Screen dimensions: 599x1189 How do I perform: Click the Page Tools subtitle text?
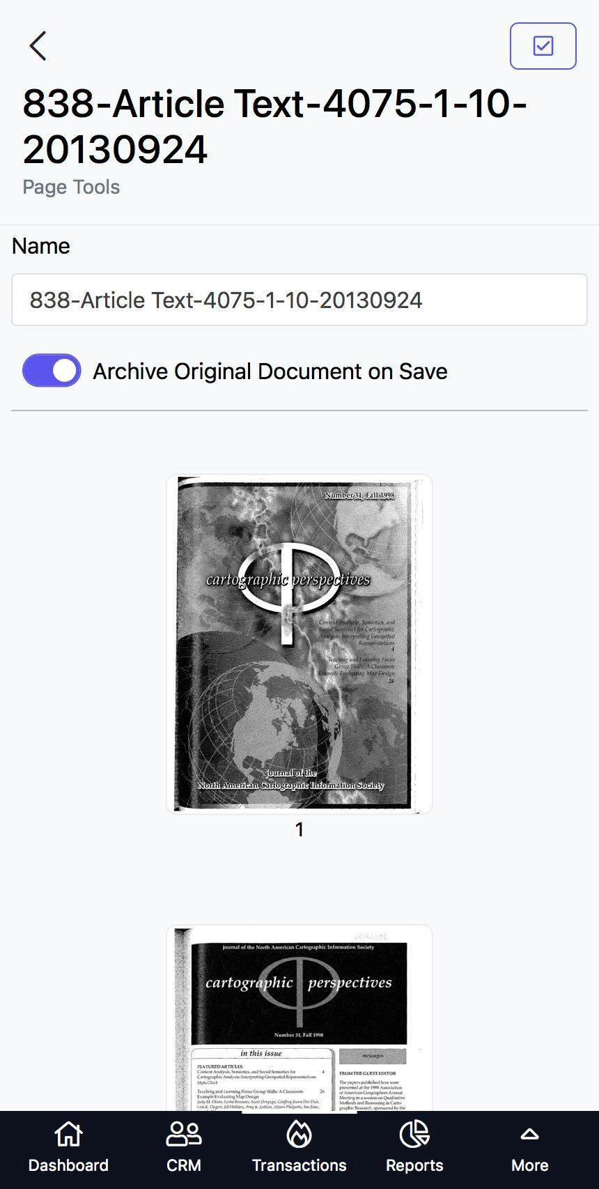[71, 187]
